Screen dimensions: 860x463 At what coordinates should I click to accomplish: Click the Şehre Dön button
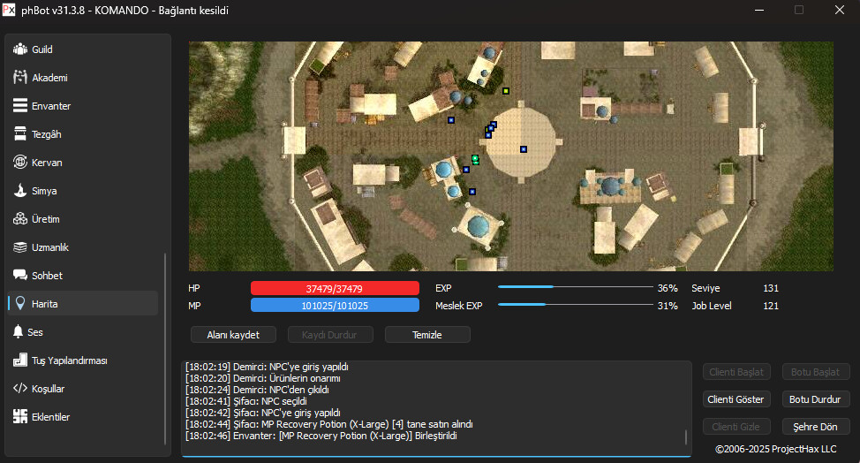(815, 427)
